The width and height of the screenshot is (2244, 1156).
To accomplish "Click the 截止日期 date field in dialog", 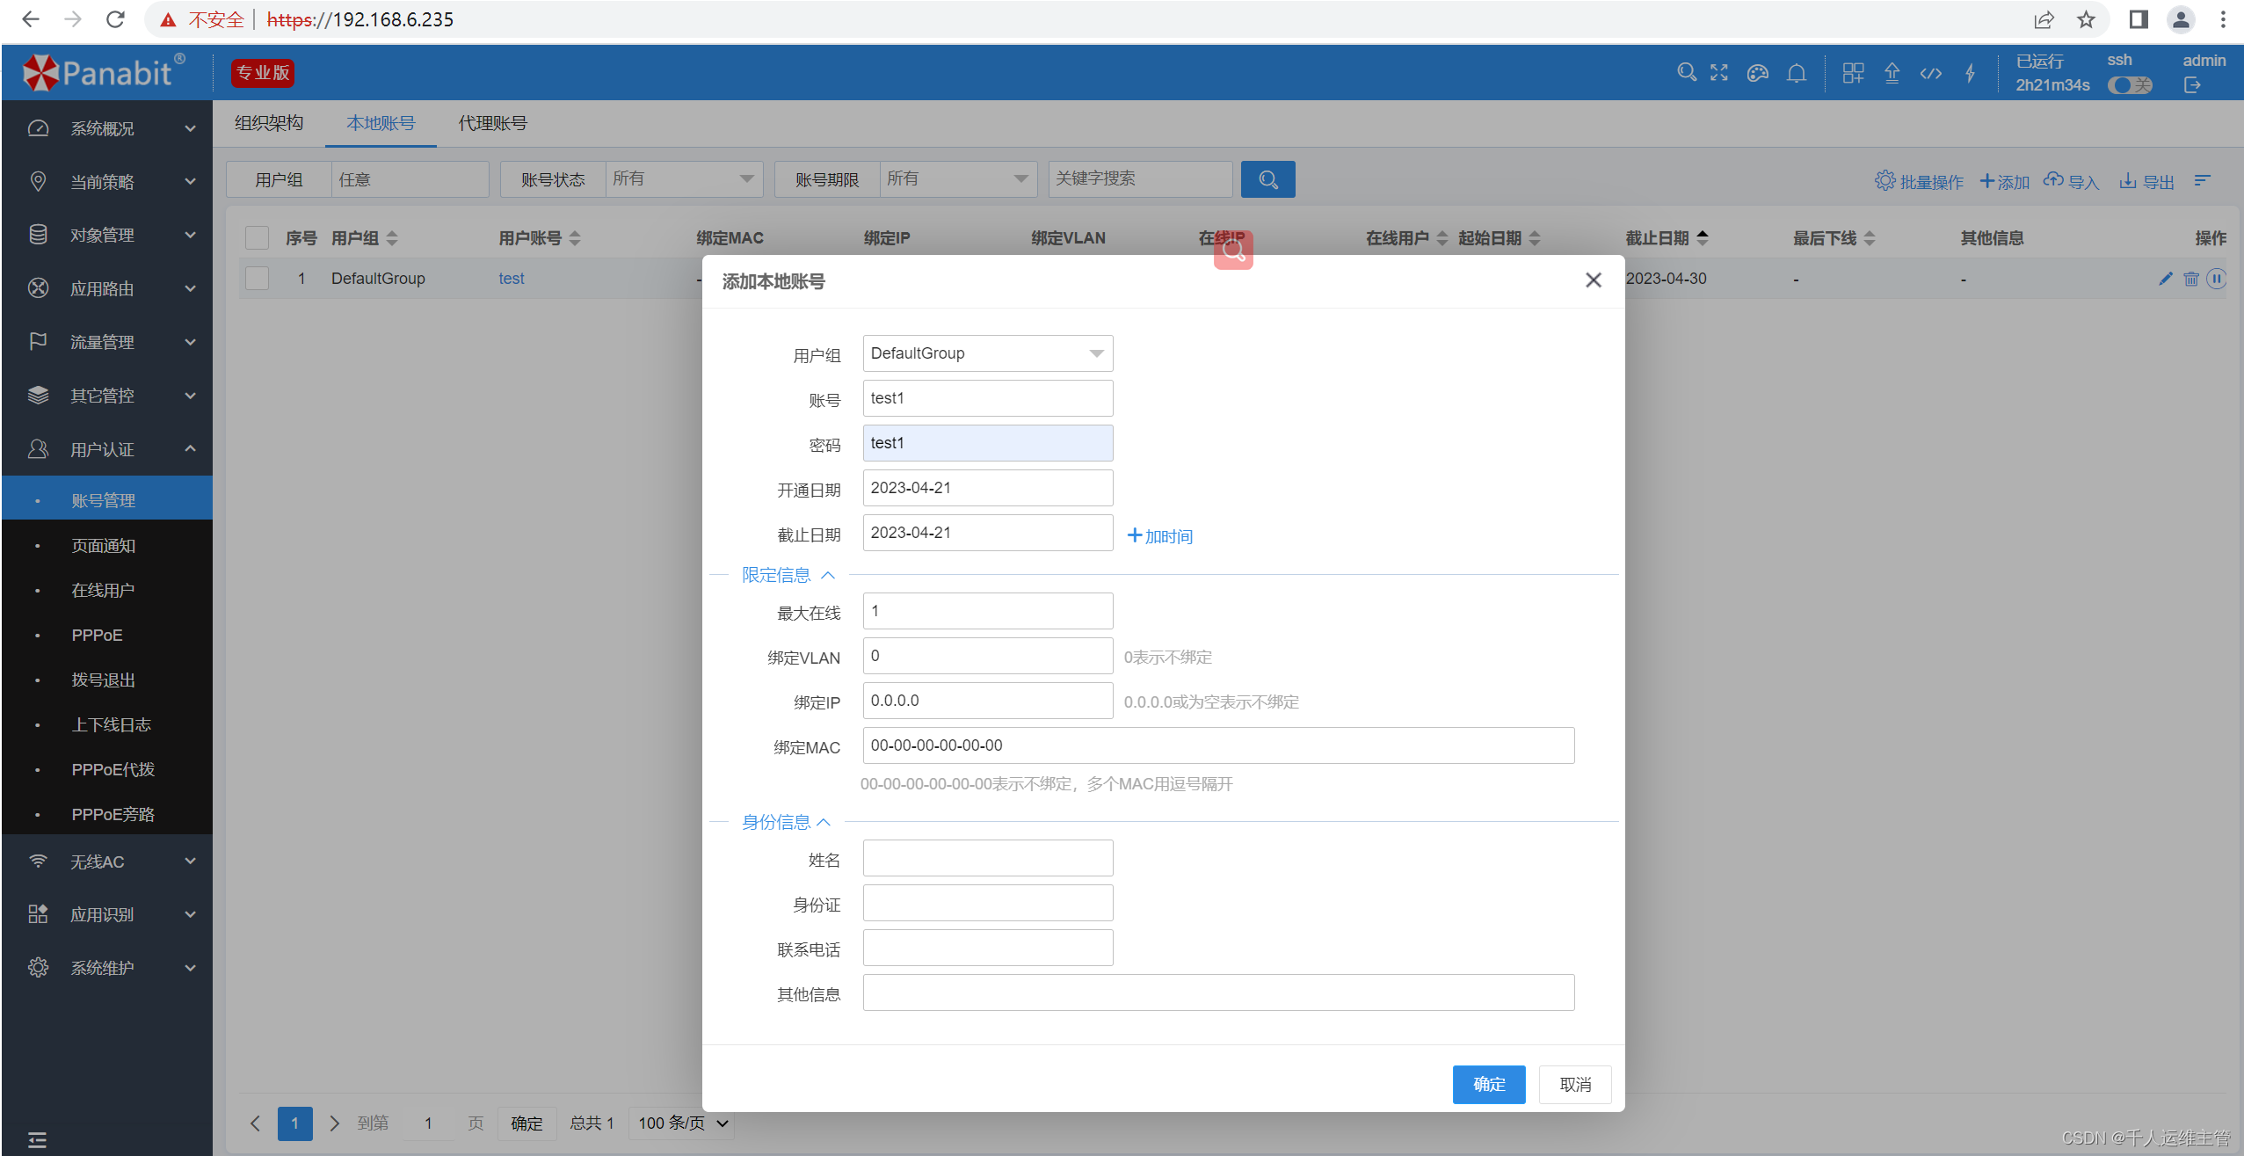I will (988, 533).
